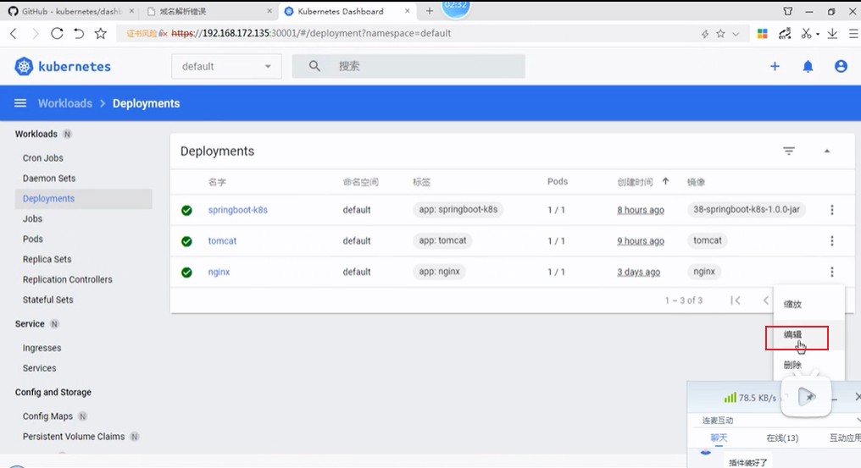The height and width of the screenshot is (468, 861).
Task: Click the scissors screenshot tool icon
Action: [806, 34]
